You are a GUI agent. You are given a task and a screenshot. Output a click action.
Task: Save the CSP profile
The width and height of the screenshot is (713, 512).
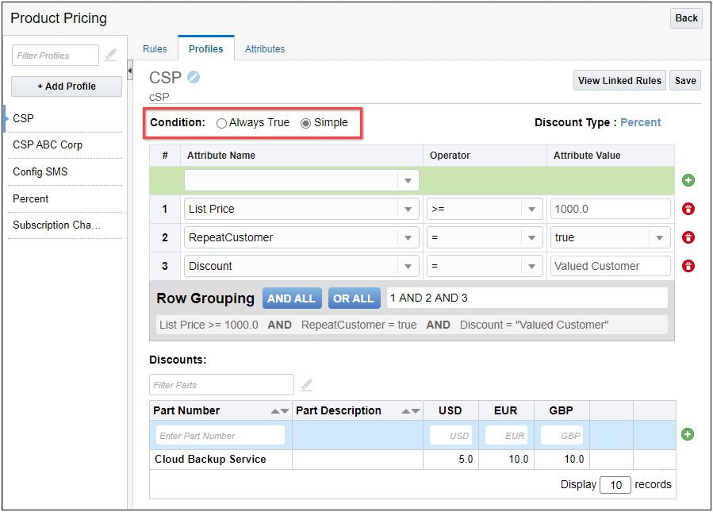pyautogui.click(x=684, y=80)
